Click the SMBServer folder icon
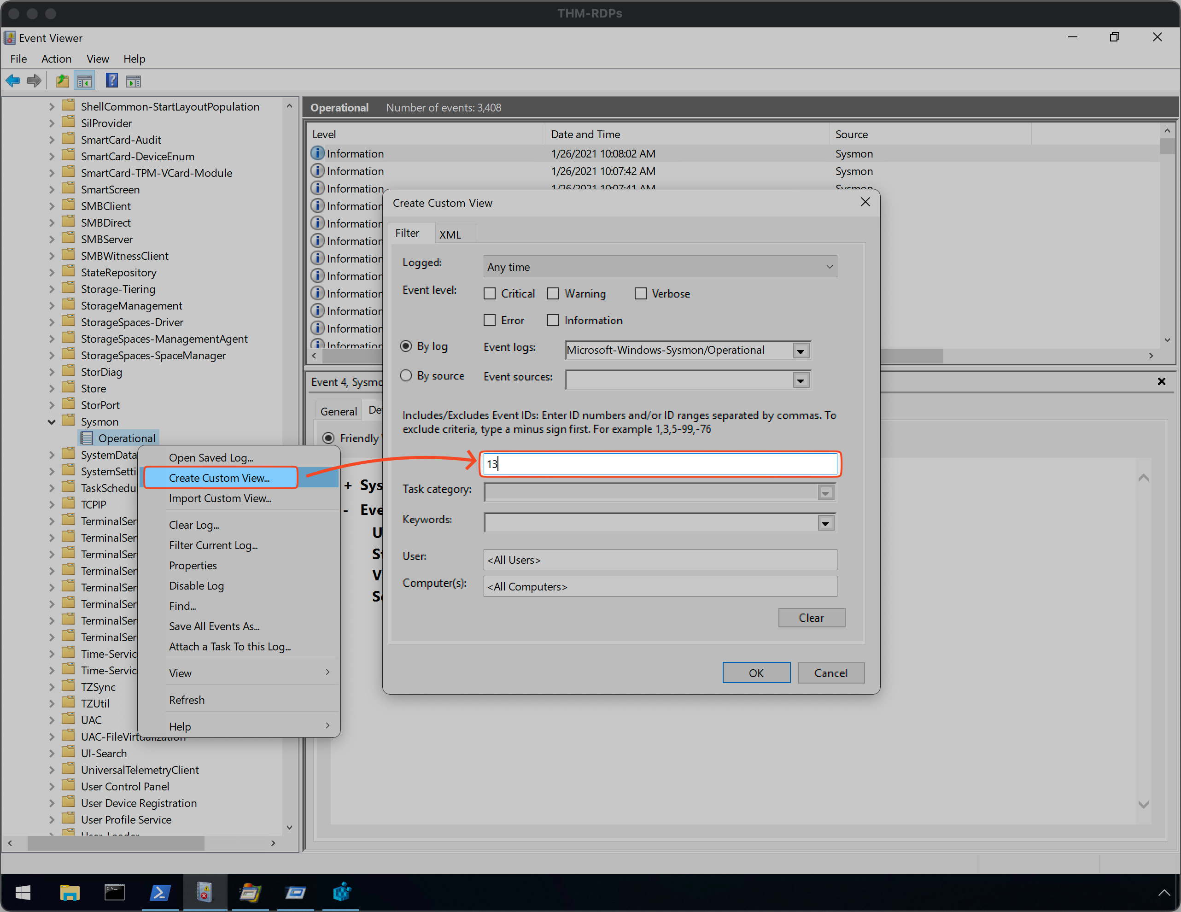The width and height of the screenshot is (1181, 912). [68, 239]
